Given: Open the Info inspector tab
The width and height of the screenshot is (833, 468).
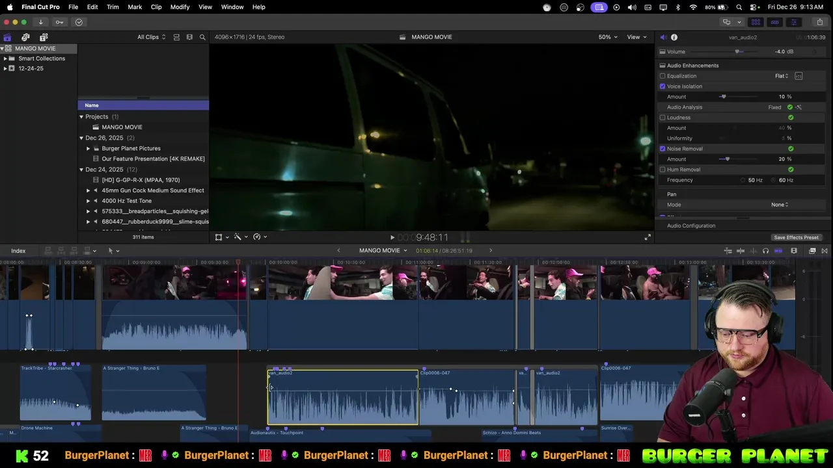Looking at the screenshot, I should pyautogui.click(x=674, y=37).
